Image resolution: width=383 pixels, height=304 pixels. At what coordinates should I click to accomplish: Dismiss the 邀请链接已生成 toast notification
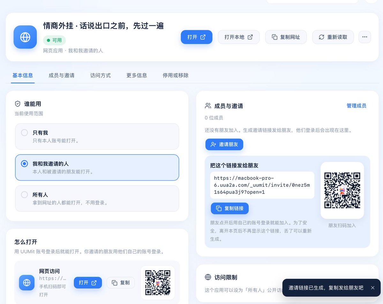pyautogui.click(x=372, y=288)
